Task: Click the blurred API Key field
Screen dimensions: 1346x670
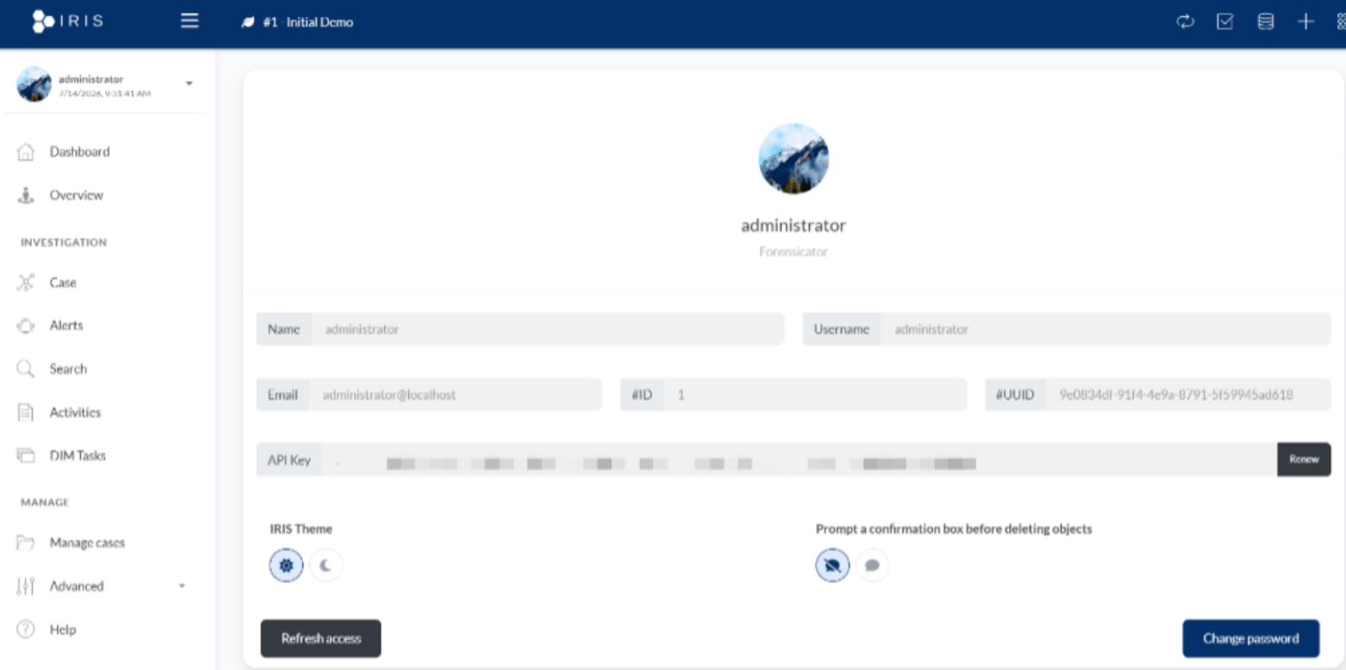Action: tap(799, 460)
